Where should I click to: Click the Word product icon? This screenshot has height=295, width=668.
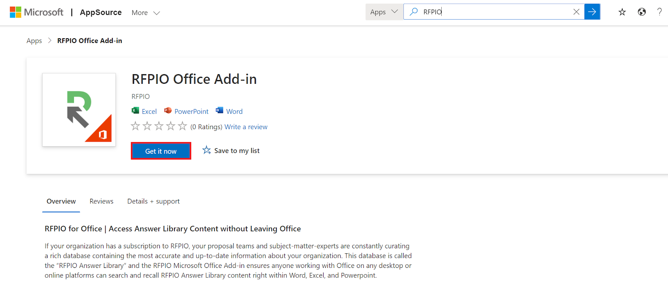pyautogui.click(x=220, y=110)
